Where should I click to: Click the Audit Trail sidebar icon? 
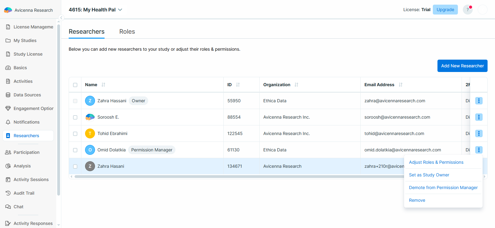point(8,193)
